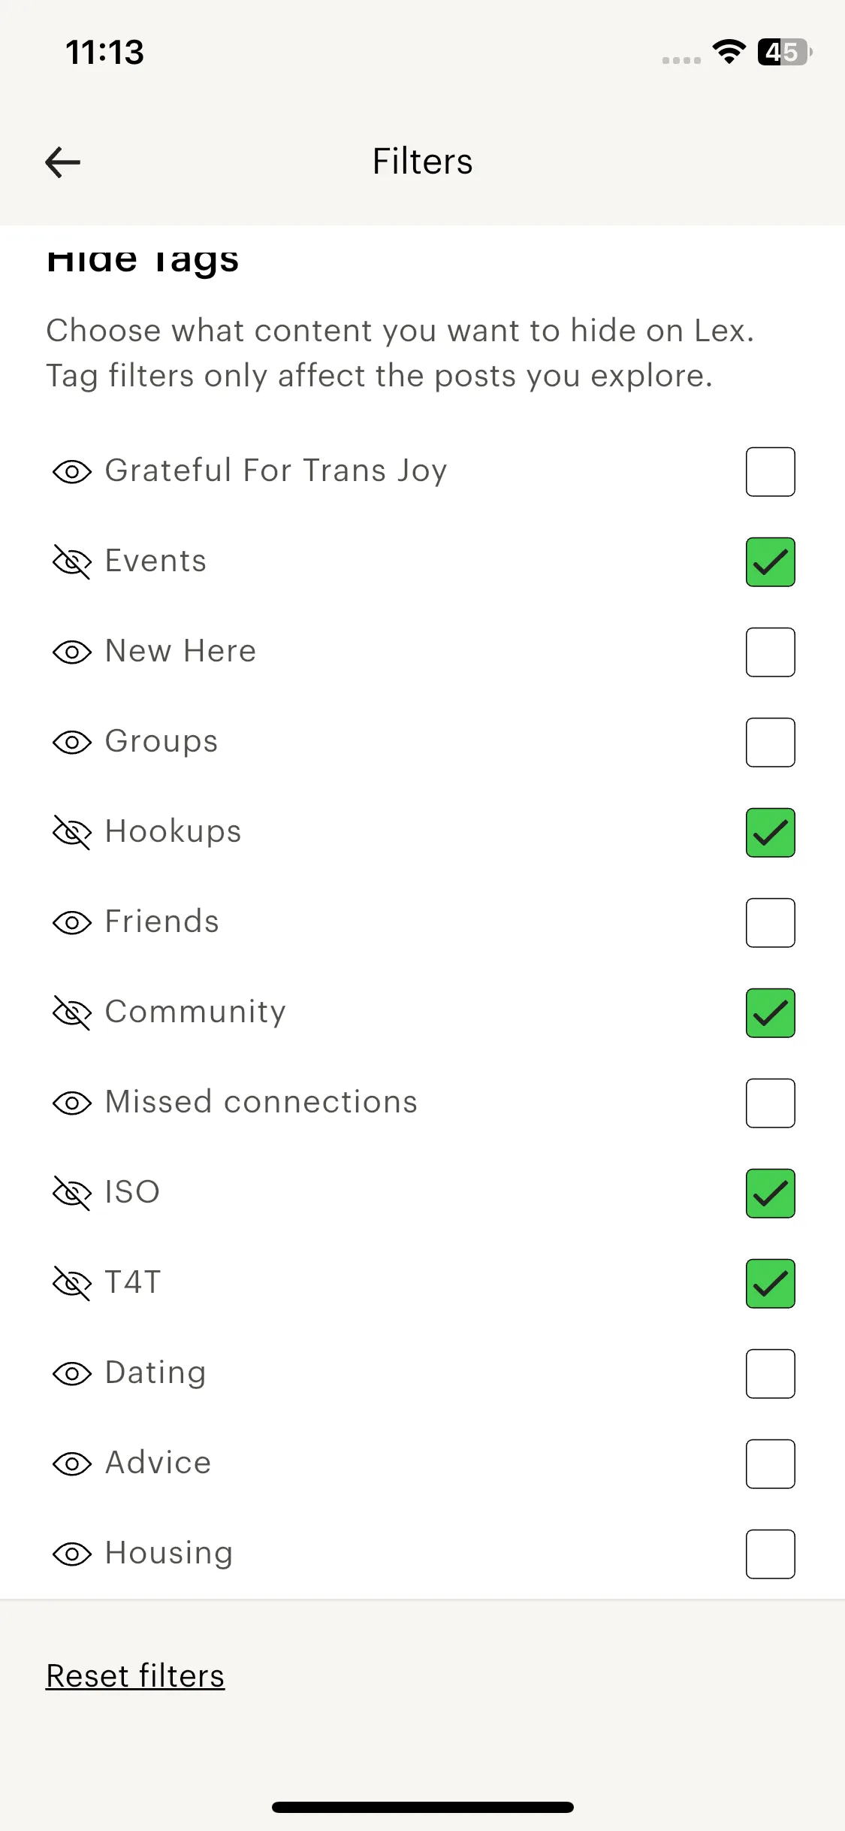Screen dimensions: 845x1831
Task: Tap the crossed-eye icon beside T4T
Action: [x=72, y=1284]
